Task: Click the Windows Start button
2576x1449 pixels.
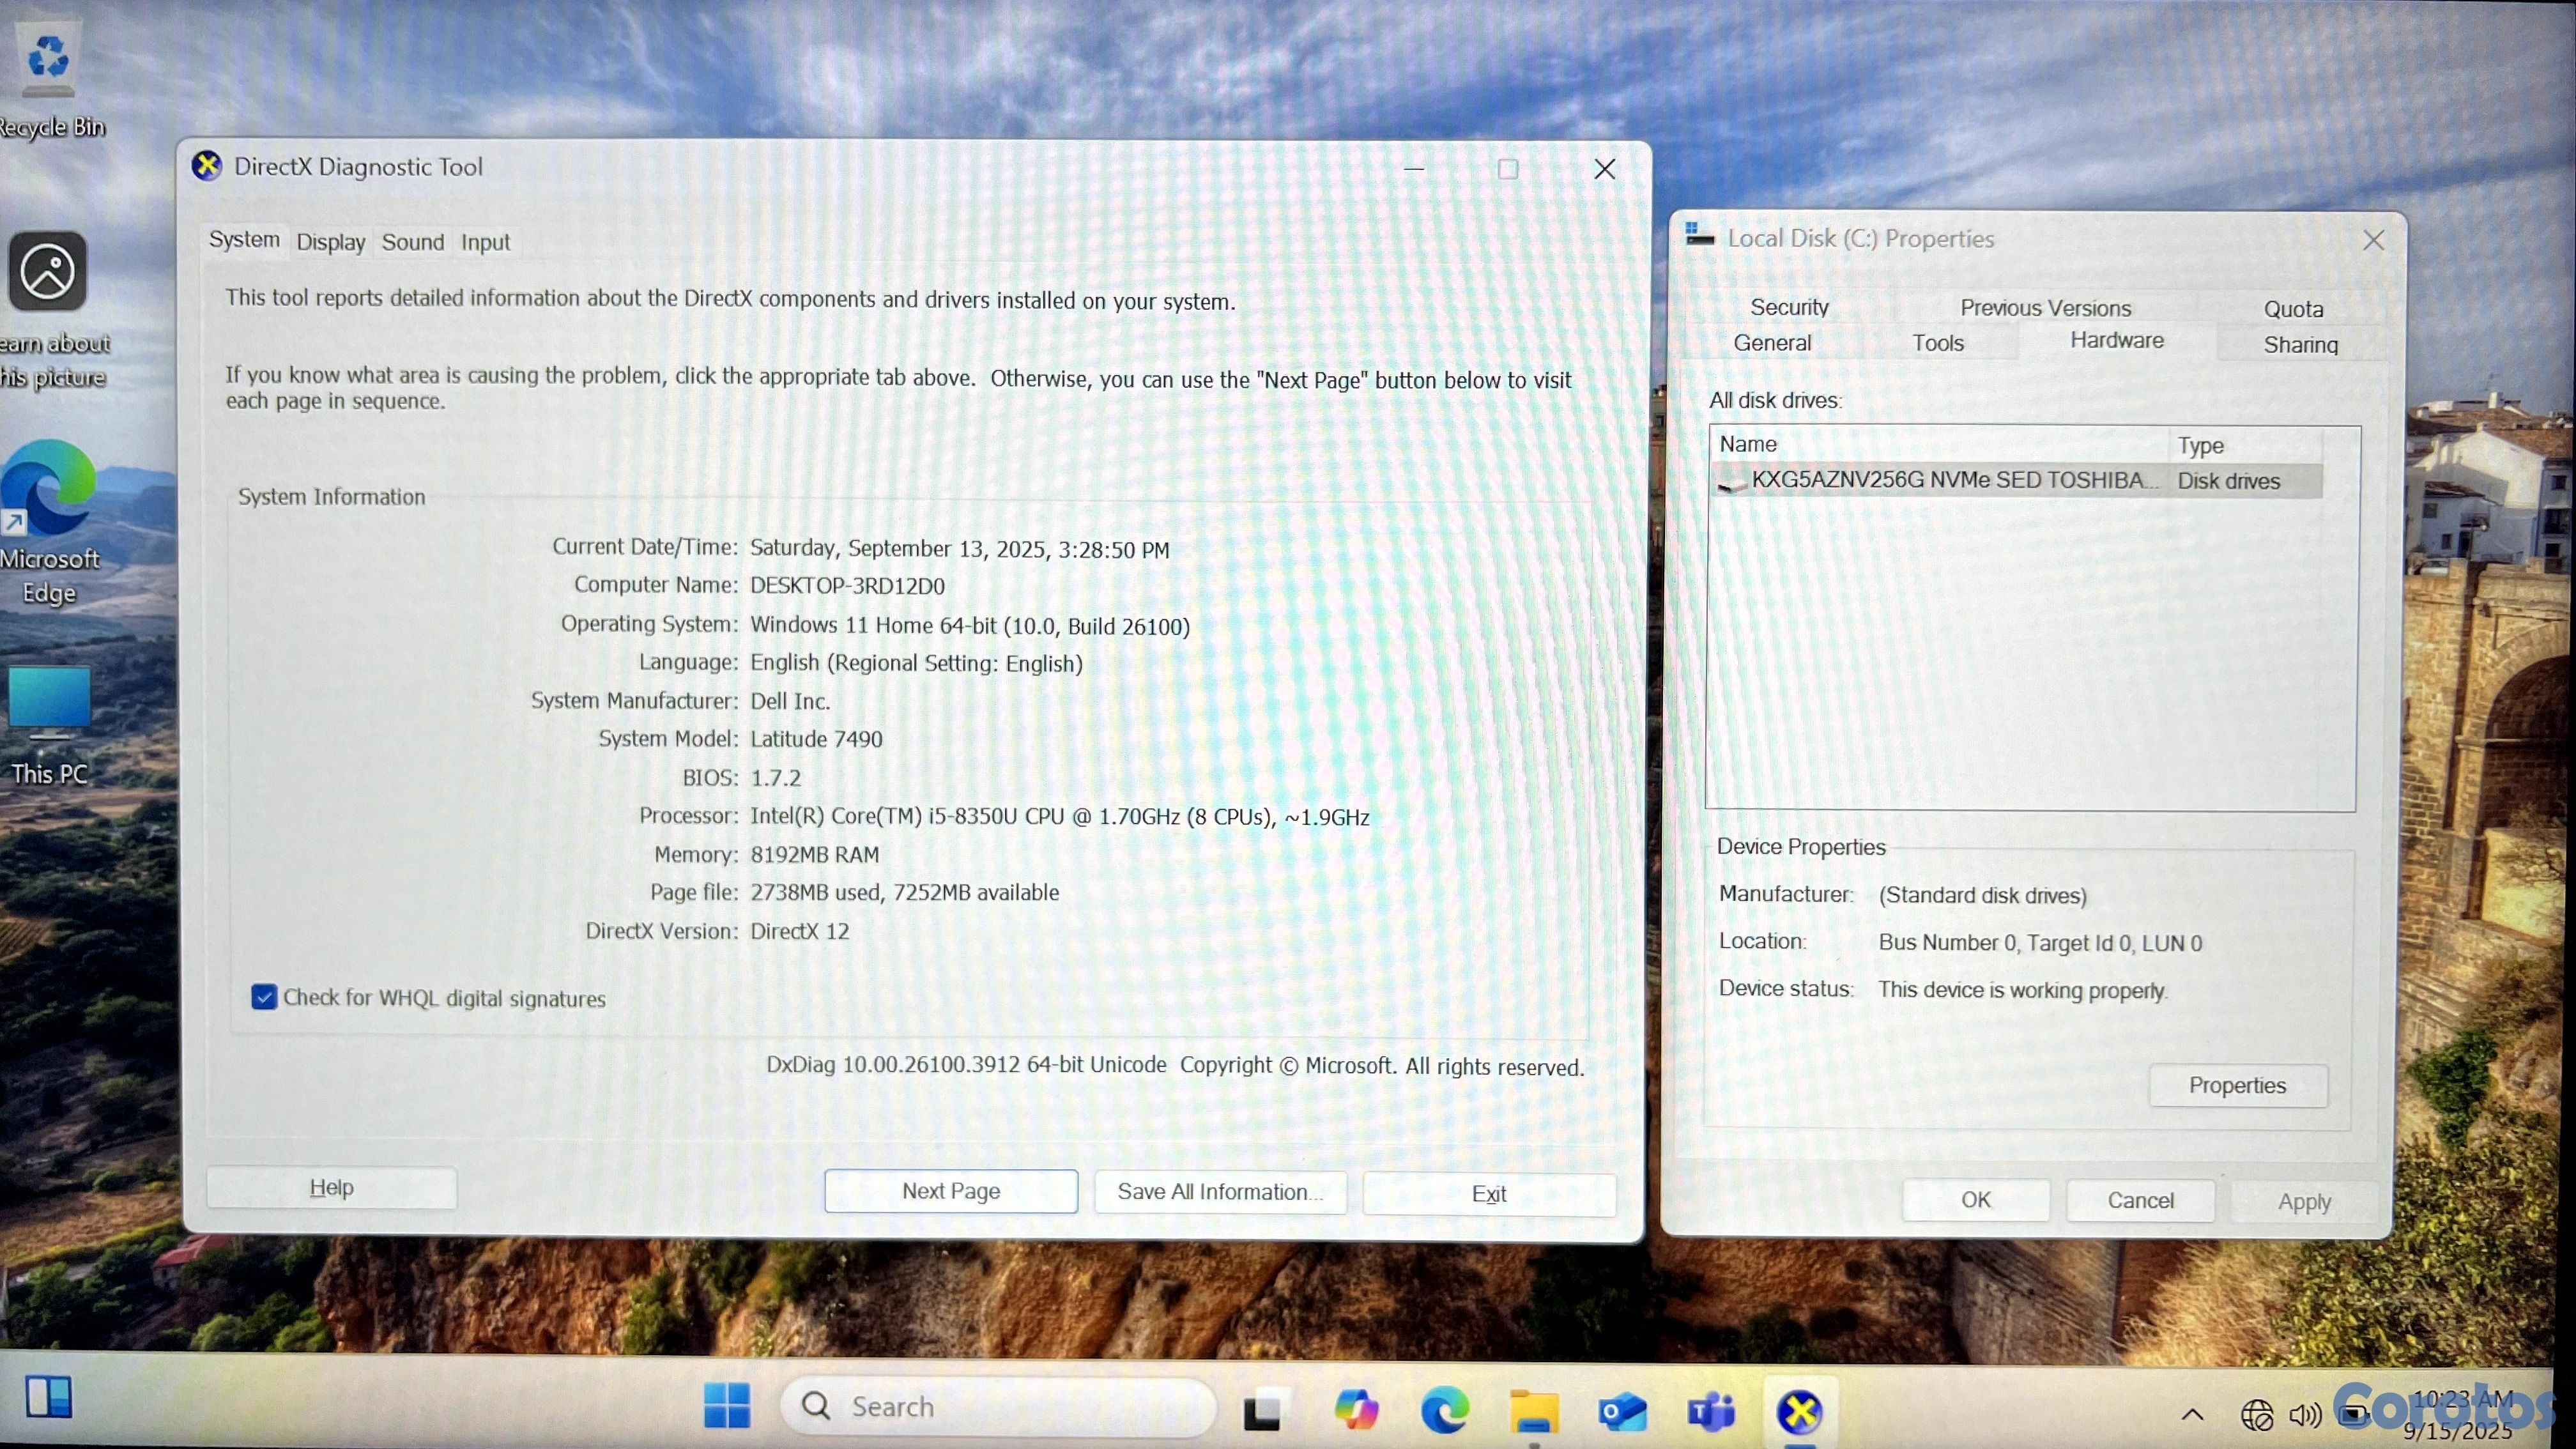Action: click(x=727, y=1406)
